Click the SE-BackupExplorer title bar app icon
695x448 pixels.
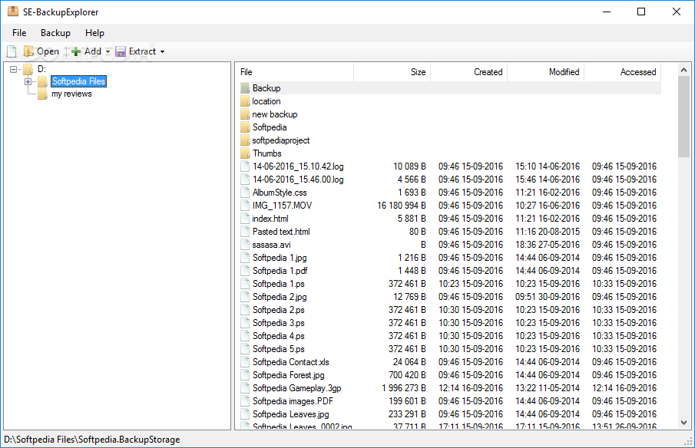tap(13, 12)
